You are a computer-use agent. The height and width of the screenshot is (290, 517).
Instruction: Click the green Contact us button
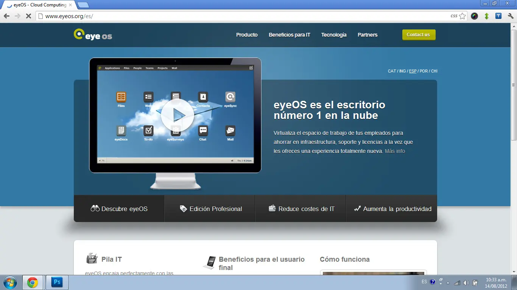[419, 35]
